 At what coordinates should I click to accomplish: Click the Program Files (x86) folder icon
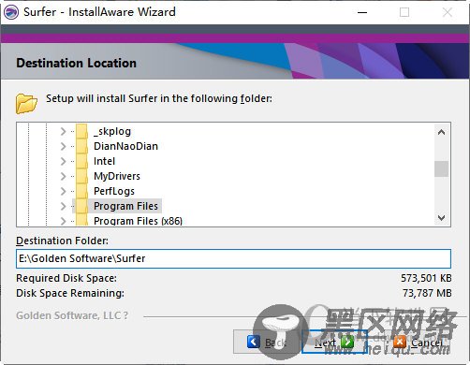click(82, 220)
